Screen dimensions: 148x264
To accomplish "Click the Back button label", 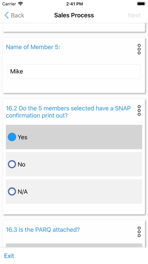I will coord(18,15).
